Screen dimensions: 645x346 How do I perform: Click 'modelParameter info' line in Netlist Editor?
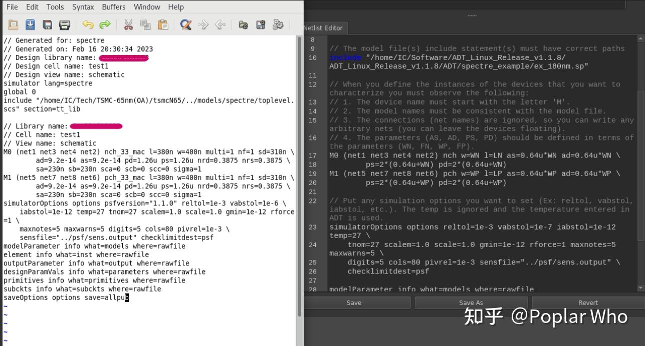point(431,289)
